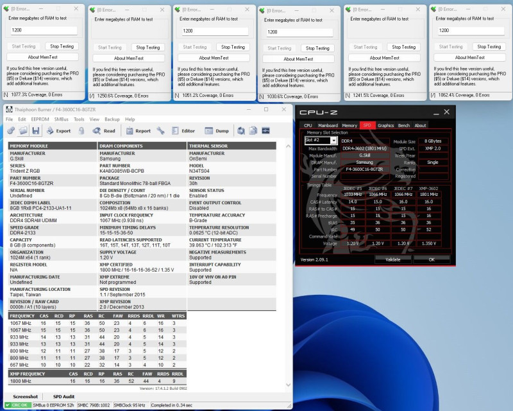This screenshot has width=513, height=411.
Task: Stop testing in MemTest window with 1241.5% coverage
Action: coord(404,47)
